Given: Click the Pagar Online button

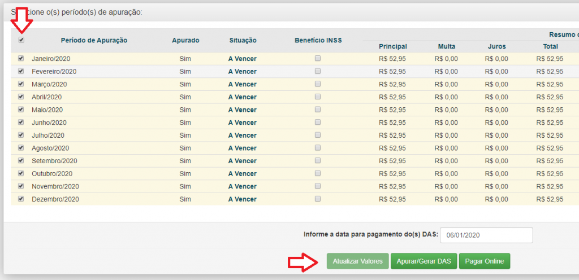Looking at the screenshot, I should 484,261.
